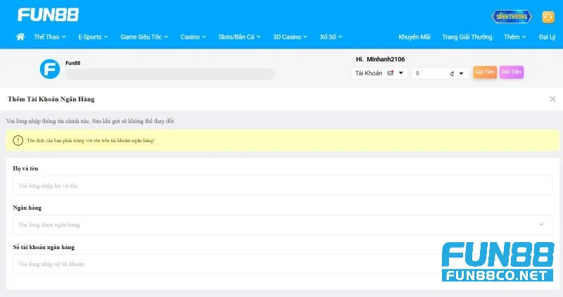This screenshot has height=297, width=563.
Task: Expand the Xổ Số menu
Action: click(x=331, y=37)
